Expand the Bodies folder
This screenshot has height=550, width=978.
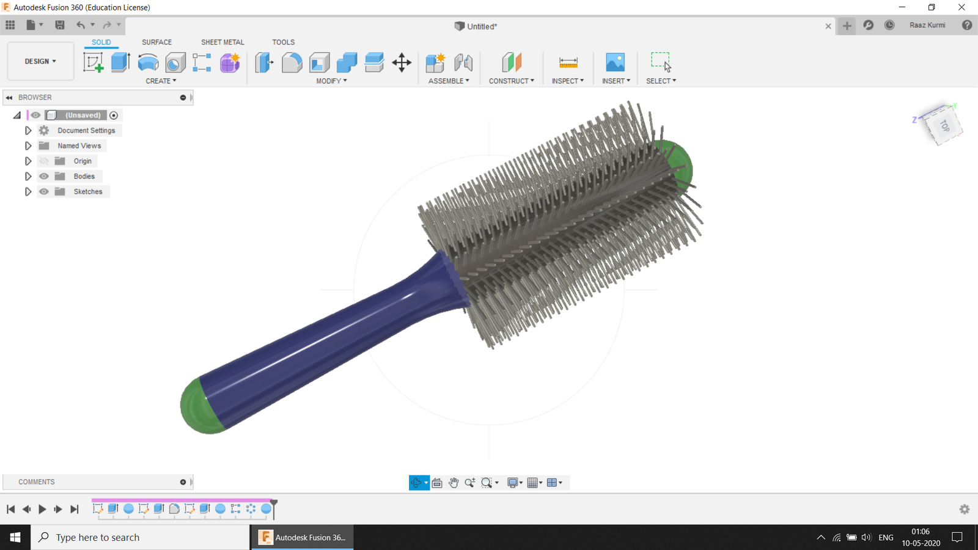28,176
